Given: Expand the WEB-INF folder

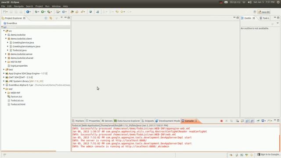Looking at the screenshot, I should point(6,93).
